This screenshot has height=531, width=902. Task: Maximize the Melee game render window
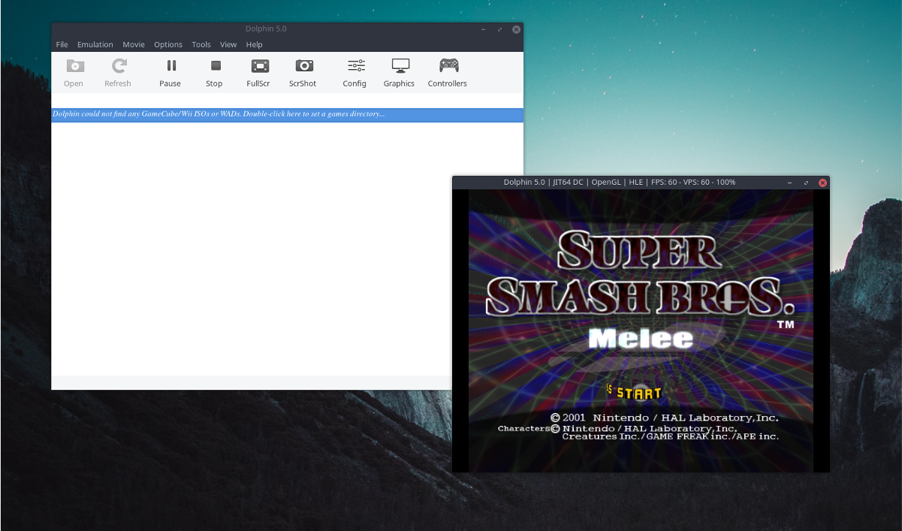click(806, 183)
